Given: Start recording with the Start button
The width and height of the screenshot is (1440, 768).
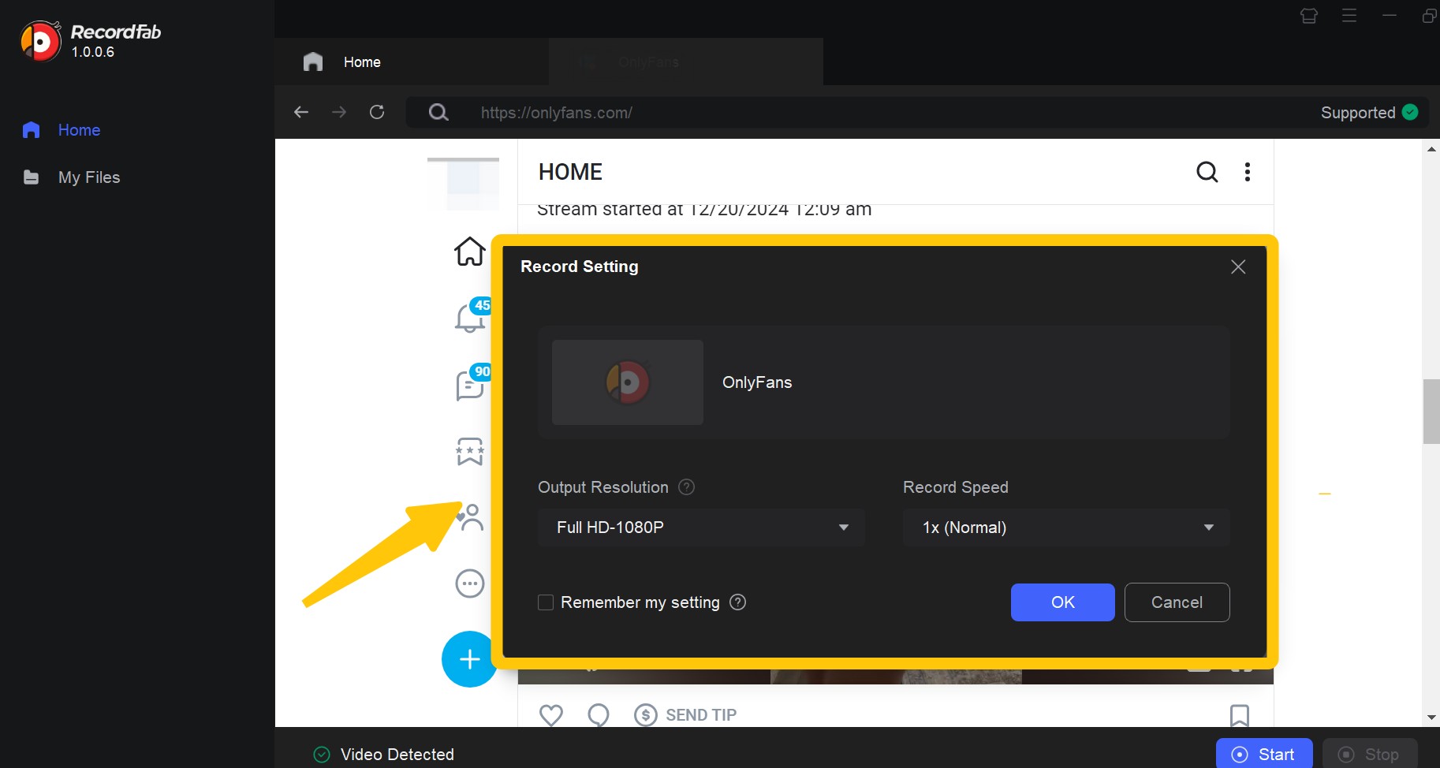Looking at the screenshot, I should [1264, 754].
